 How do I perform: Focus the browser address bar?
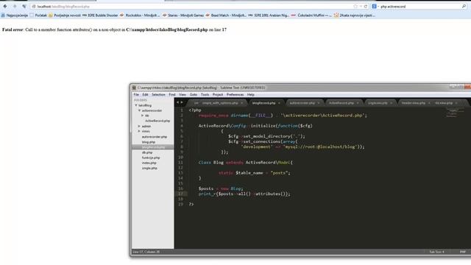click(x=192, y=7)
